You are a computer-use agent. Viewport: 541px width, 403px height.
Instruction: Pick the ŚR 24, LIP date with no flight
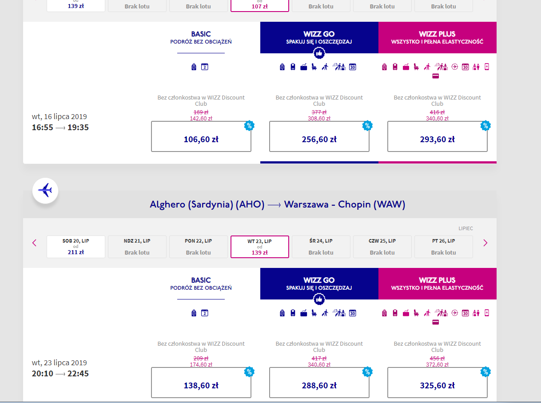[321, 247]
